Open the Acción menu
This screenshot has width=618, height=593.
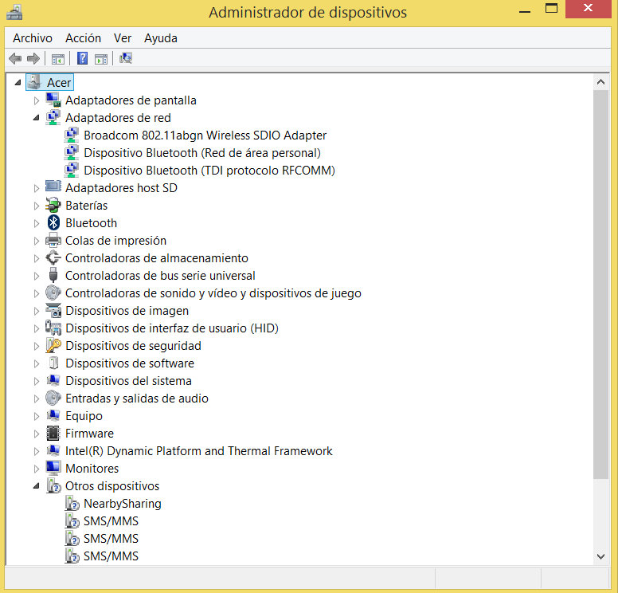point(83,38)
